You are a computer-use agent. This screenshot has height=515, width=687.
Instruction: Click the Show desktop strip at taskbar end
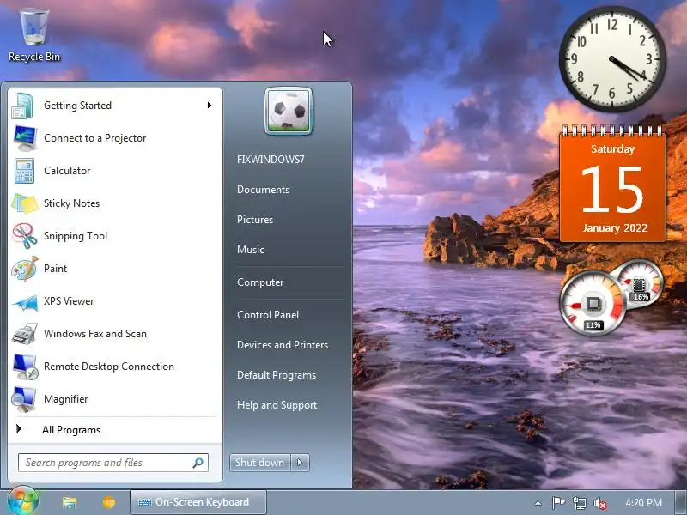coord(681,502)
